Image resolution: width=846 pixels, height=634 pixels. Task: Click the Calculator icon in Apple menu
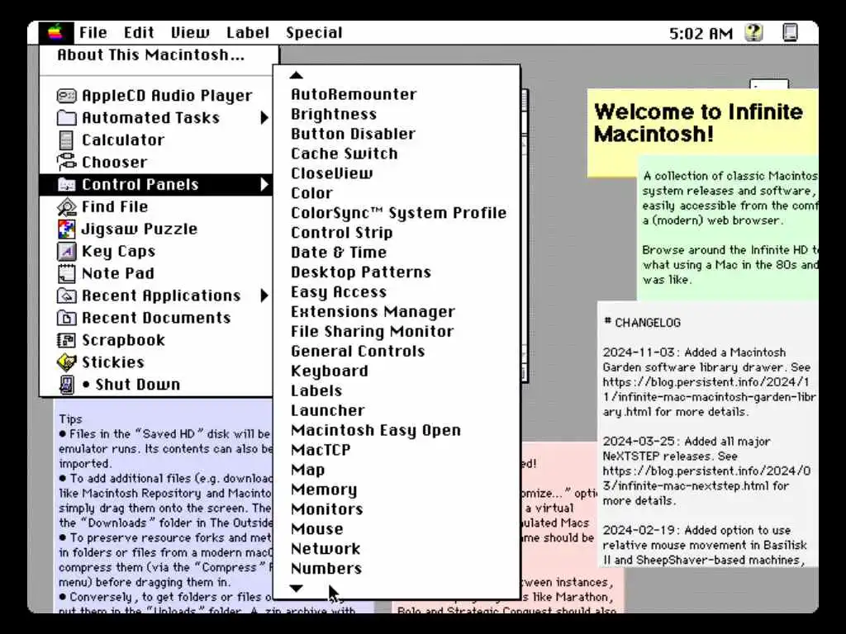pyautogui.click(x=66, y=140)
